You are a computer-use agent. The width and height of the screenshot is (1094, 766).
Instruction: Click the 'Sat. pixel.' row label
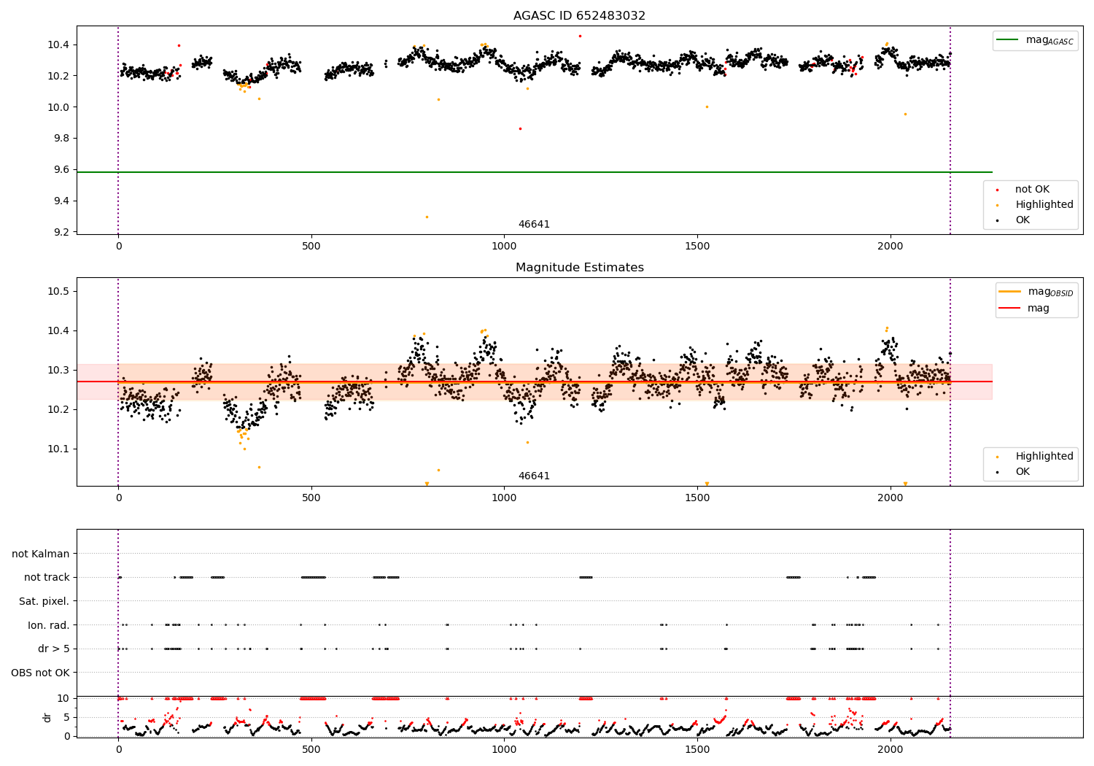pos(44,602)
